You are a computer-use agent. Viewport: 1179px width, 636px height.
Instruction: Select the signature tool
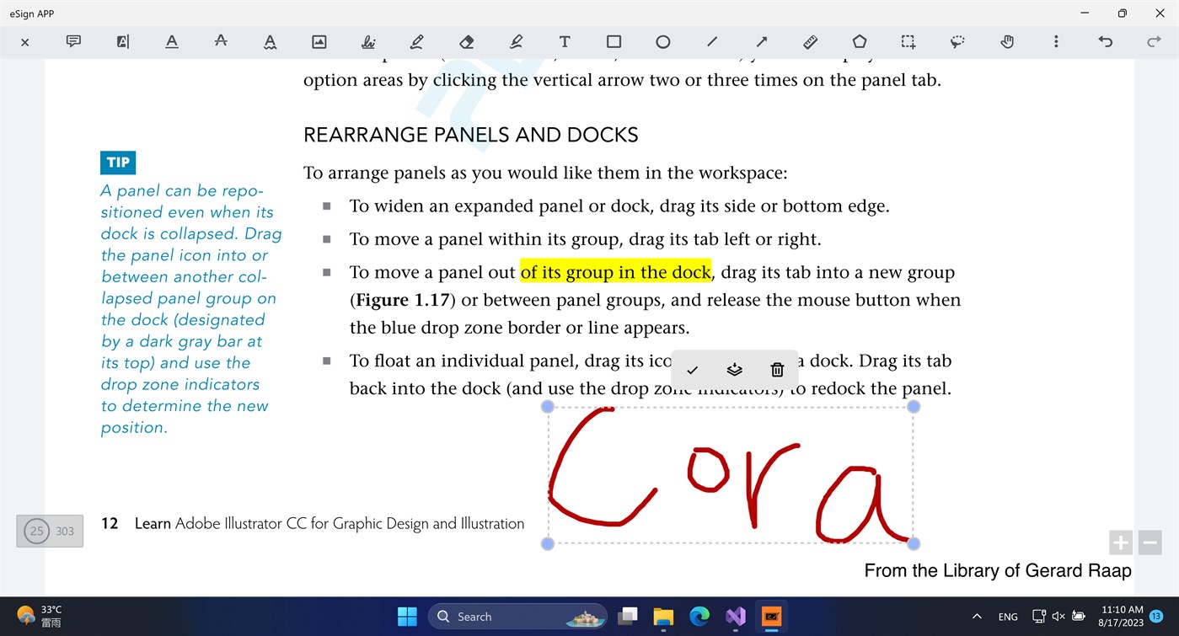pos(368,41)
